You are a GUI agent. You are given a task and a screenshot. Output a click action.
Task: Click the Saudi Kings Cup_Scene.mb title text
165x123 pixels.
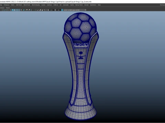click(81, 2)
